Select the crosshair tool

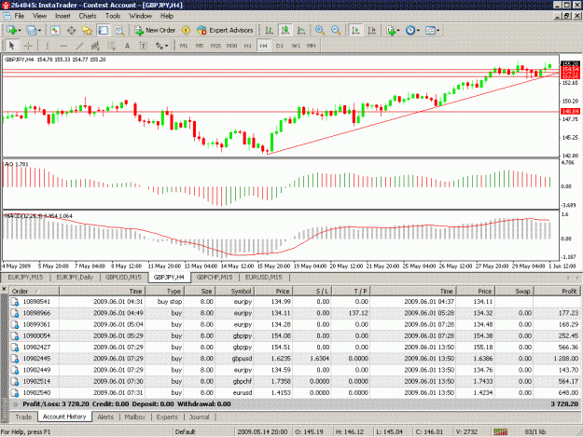point(28,46)
